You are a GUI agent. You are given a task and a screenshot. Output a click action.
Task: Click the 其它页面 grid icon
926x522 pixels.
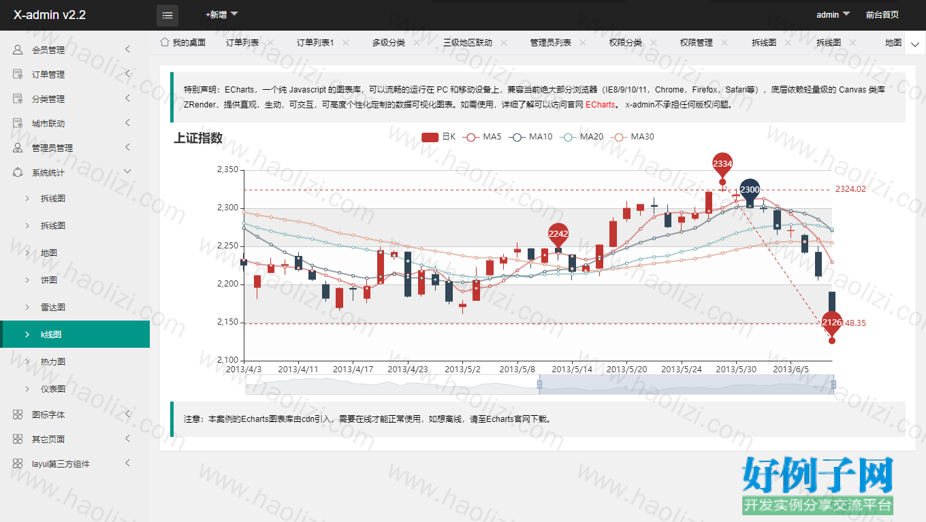(x=18, y=439)
